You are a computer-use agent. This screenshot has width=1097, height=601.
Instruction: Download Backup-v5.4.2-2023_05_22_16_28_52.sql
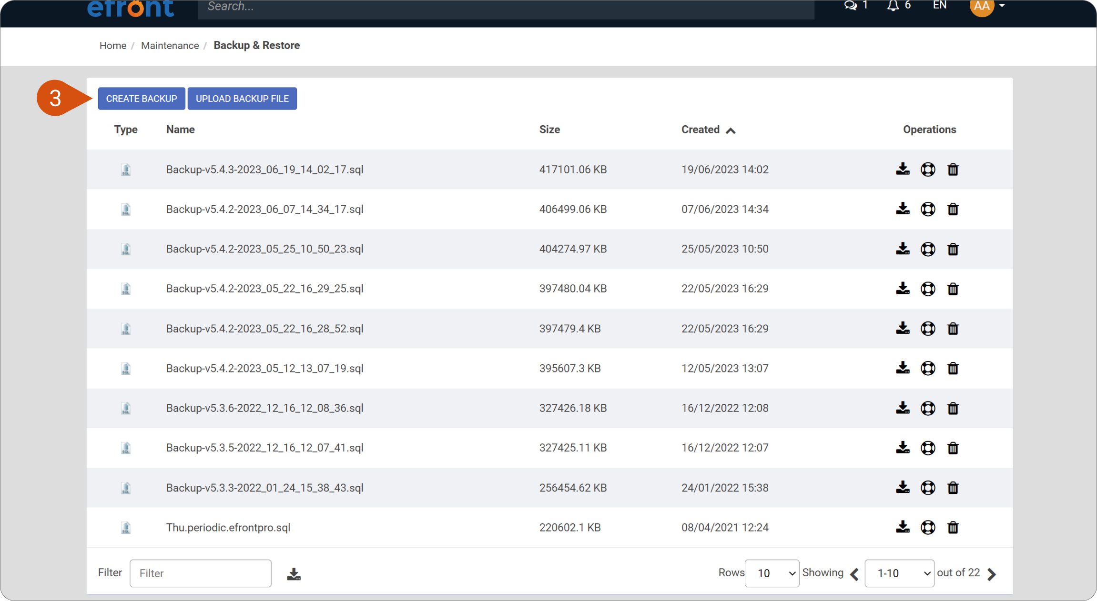click(903, 329)
